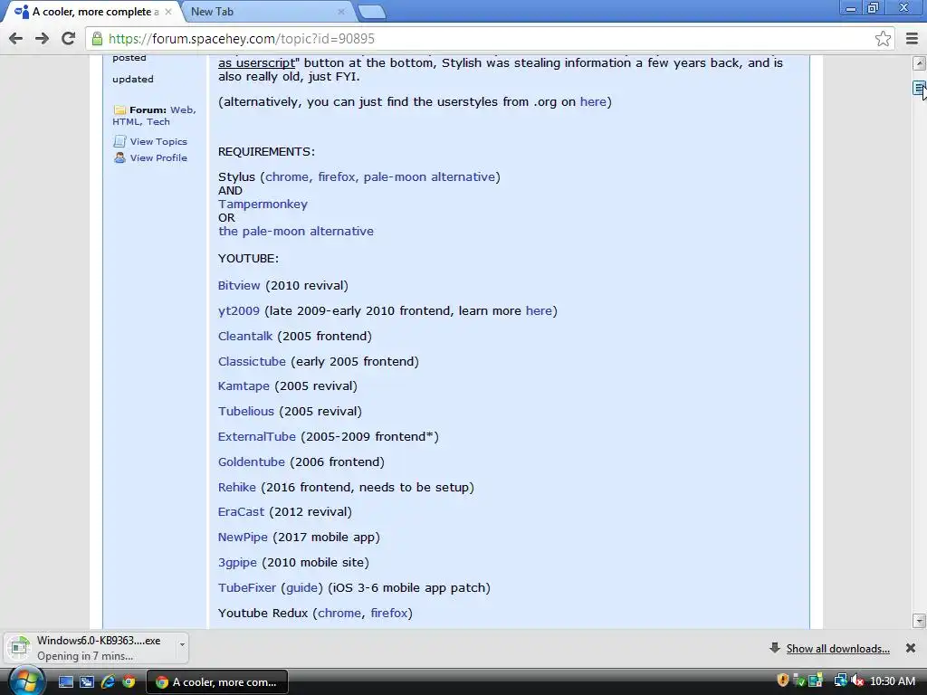
Task: Close the 'A cooler, more complete' tab
Action: pyautogui.click(x=168, y=11)
